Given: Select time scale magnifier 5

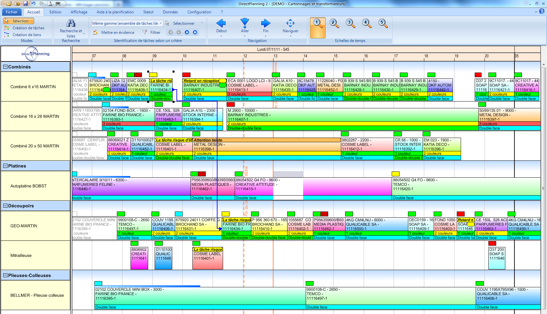Looking at the screenshot, I should 383,23.
